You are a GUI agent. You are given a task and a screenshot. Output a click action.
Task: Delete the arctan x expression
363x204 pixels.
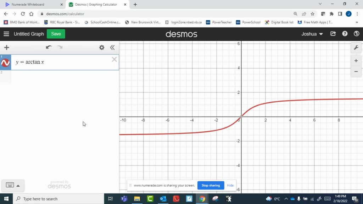(114, 59)
